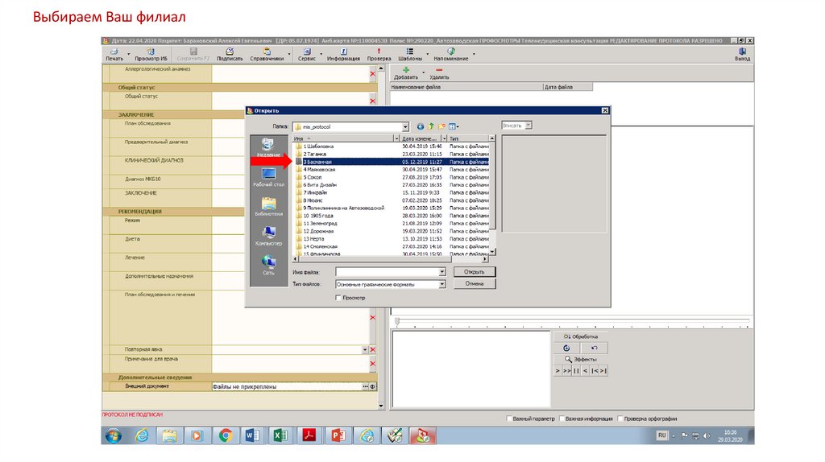
Task: Open Справочники dropdown arrow
Action: coord(289,54)
